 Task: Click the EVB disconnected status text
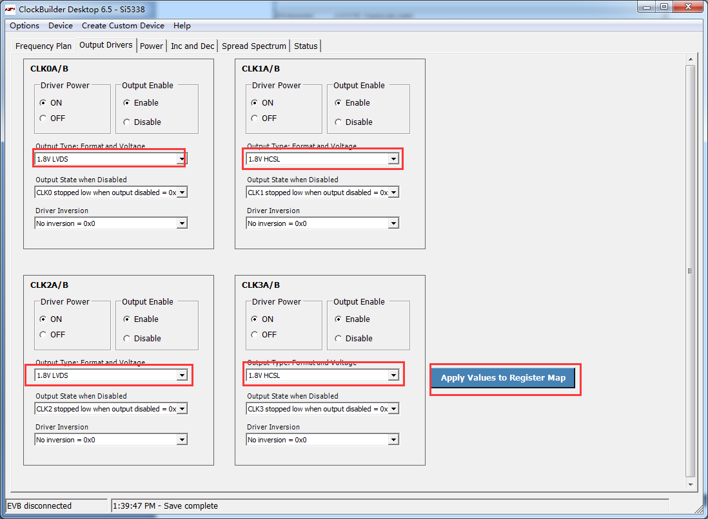click(x=39, y=506)
